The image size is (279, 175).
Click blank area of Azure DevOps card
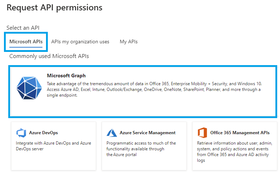click(53, 161)
